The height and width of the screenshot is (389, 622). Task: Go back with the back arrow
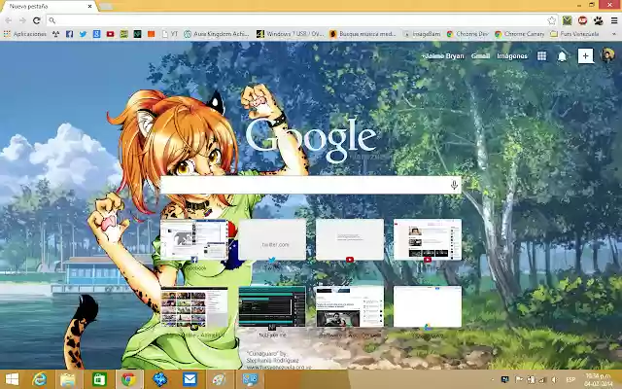coord(9,20)
